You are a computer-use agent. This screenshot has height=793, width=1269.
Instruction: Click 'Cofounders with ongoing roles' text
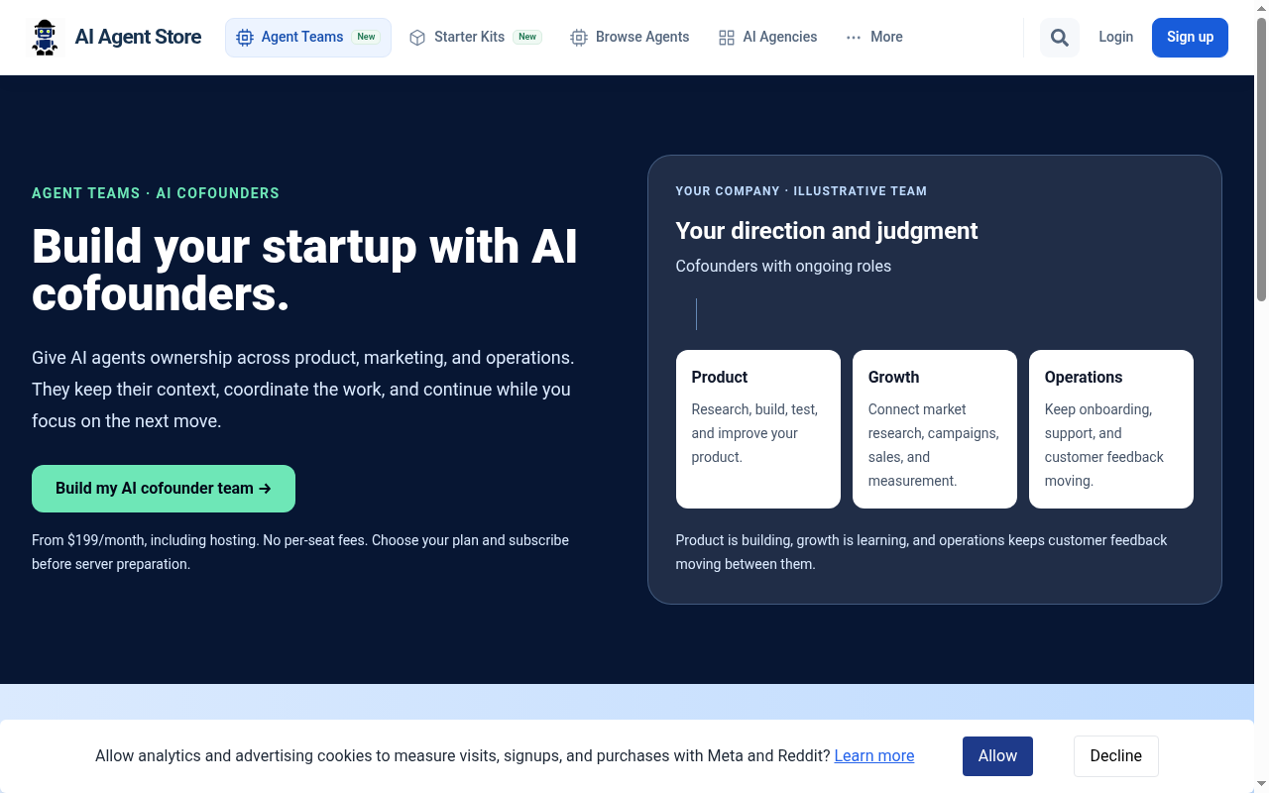[783, 266]
